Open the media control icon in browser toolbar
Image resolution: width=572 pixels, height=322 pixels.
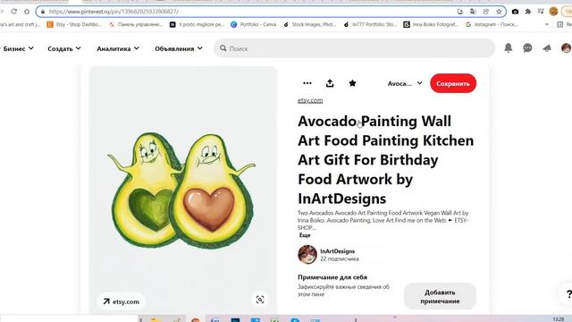[x=541, y=12]
